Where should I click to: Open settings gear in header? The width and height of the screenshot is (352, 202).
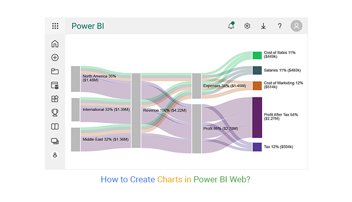(247, 26)
